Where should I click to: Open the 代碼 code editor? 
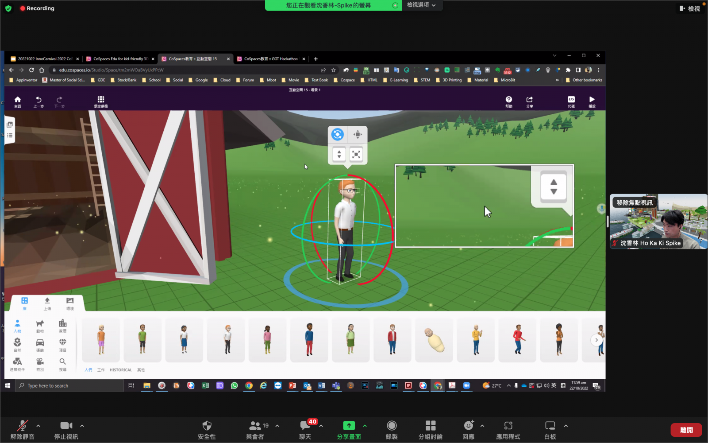pyautogui.click(x=571, y=101)
